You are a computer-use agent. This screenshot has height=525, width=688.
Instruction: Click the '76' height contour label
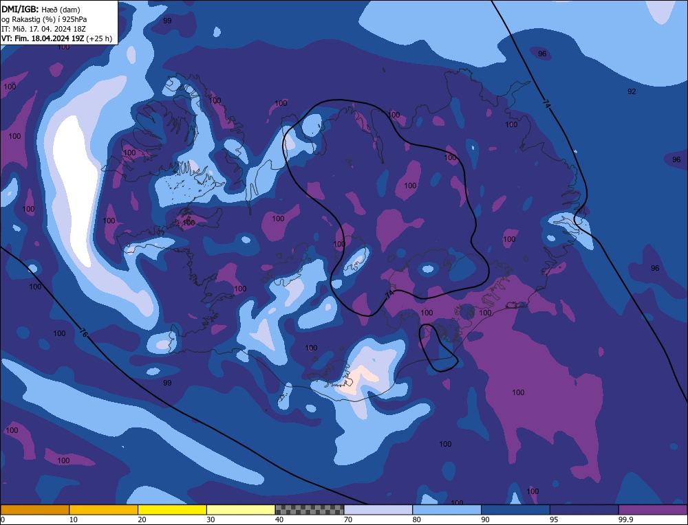(83, 332)
